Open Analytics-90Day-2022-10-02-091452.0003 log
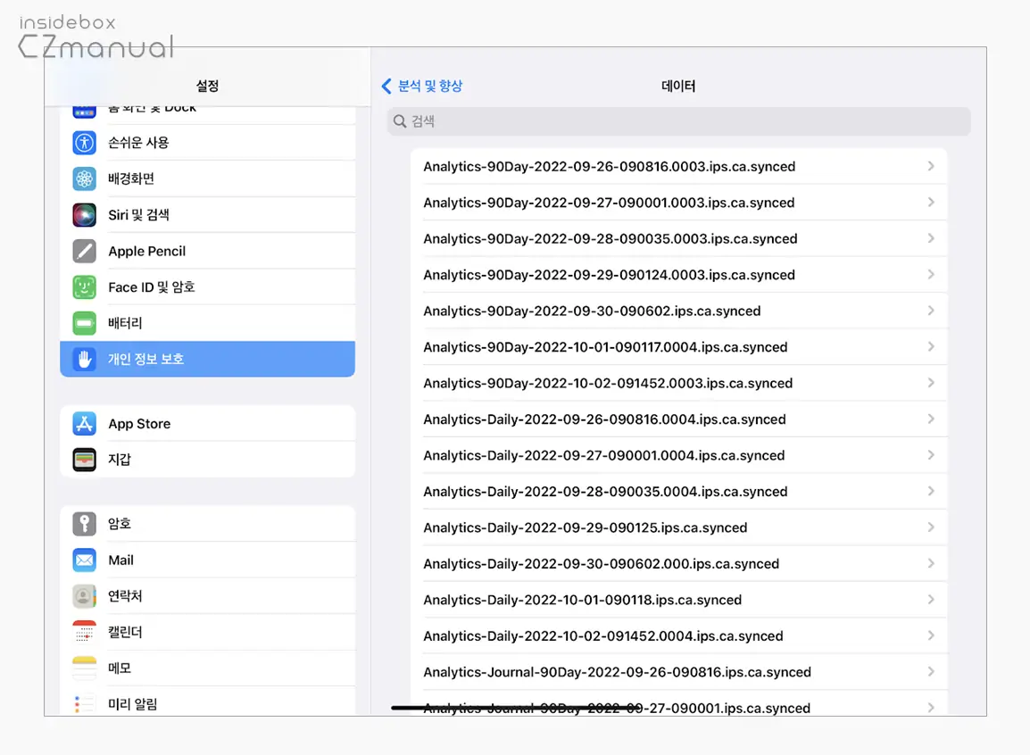1030x755 pixels. [678, 383]
